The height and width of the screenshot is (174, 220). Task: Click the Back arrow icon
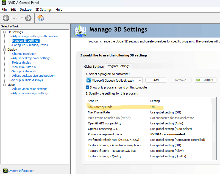6,18
